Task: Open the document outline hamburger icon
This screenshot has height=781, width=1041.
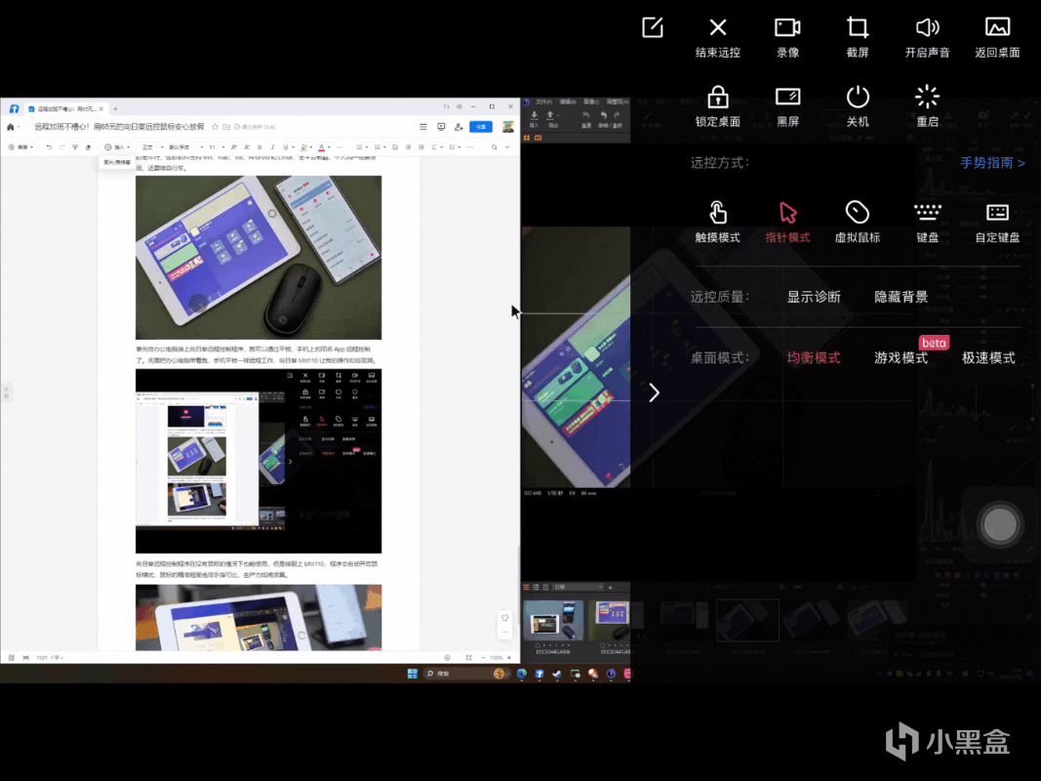Action: click(422, 126)
